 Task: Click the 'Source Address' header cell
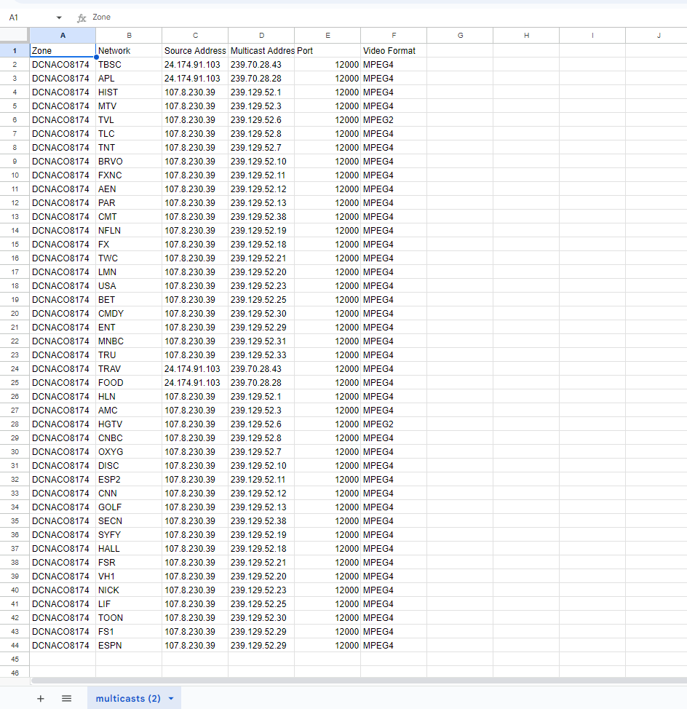pos(195,51)
